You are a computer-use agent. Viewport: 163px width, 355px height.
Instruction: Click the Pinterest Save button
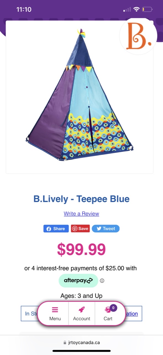[80, 229]
